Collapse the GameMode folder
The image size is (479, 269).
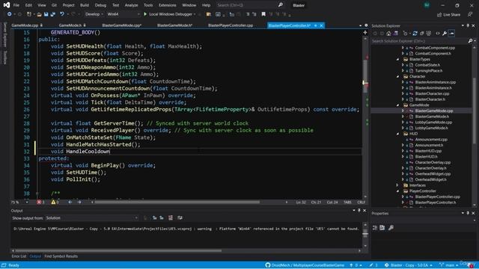point(397,105)
